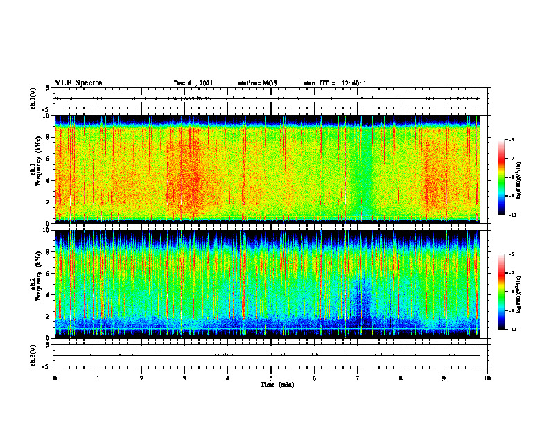Click the ch.2 colorbar "log(PSD)" label
This screenshot has height=424, width=549.
click(519, 294)
